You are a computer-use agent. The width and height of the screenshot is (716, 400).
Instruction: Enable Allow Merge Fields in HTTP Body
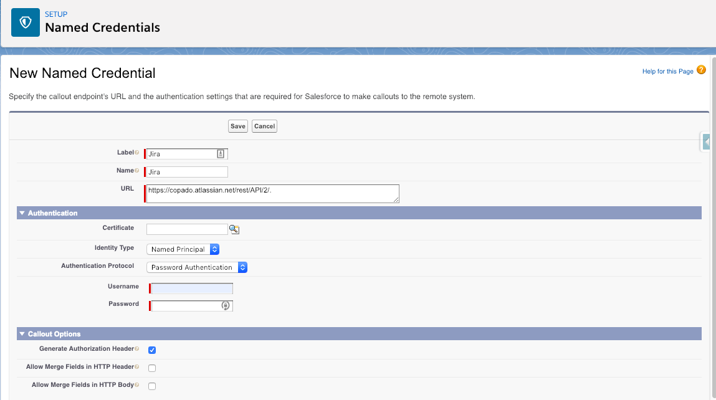tap(152, 386)
